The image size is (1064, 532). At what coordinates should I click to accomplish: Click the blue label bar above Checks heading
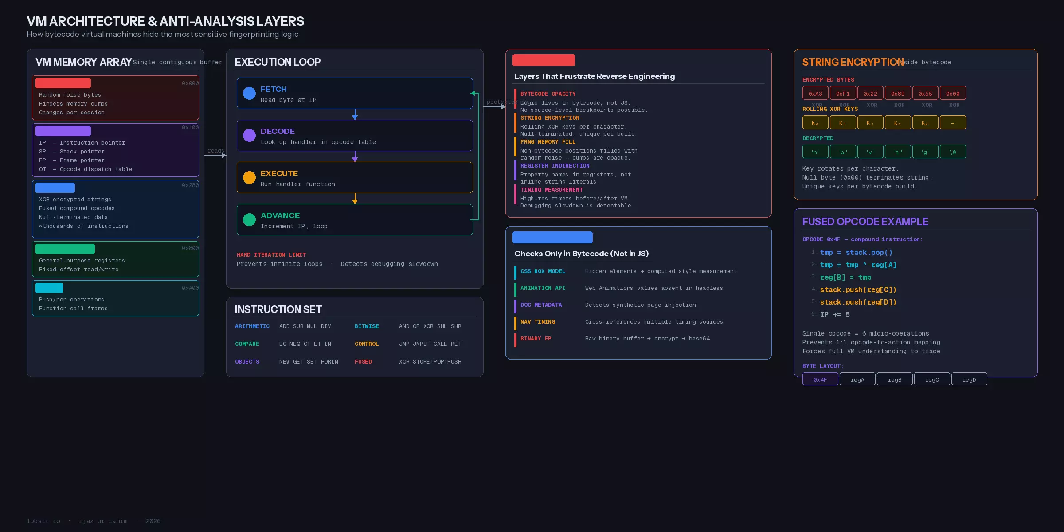coord(552,237)
